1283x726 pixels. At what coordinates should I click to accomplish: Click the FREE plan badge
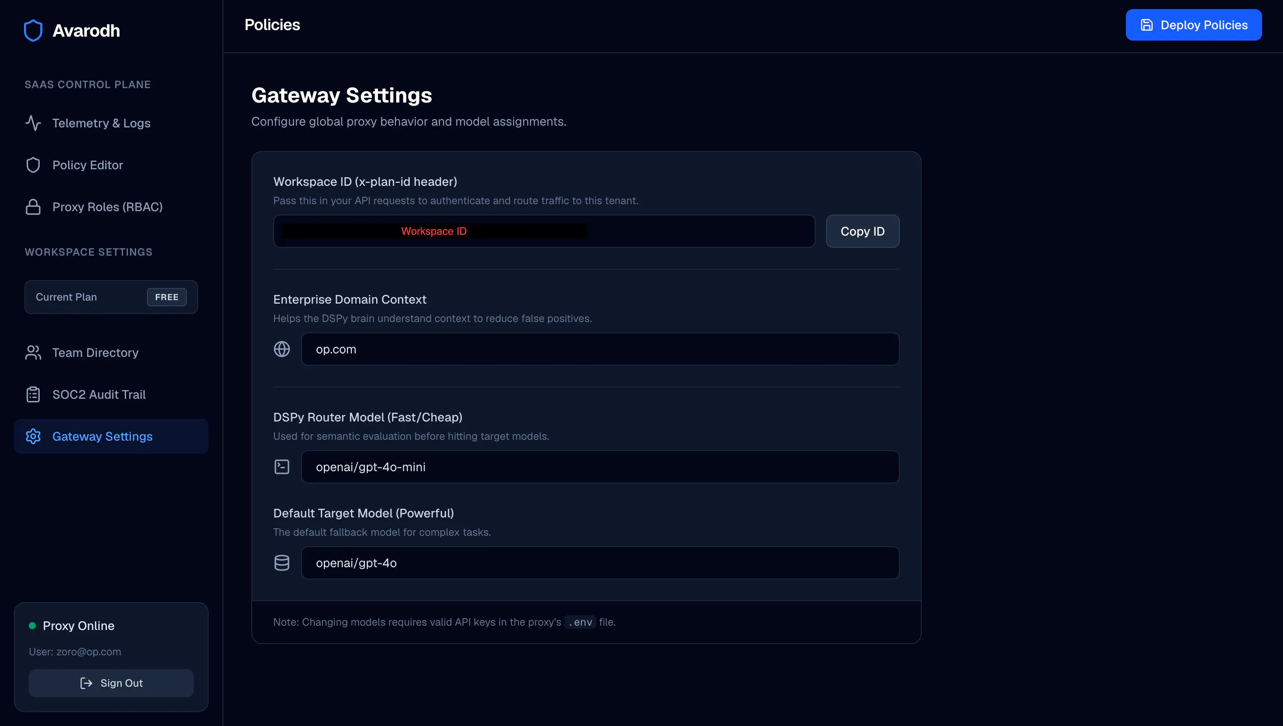pyautogui.click(x=167, y=297)
